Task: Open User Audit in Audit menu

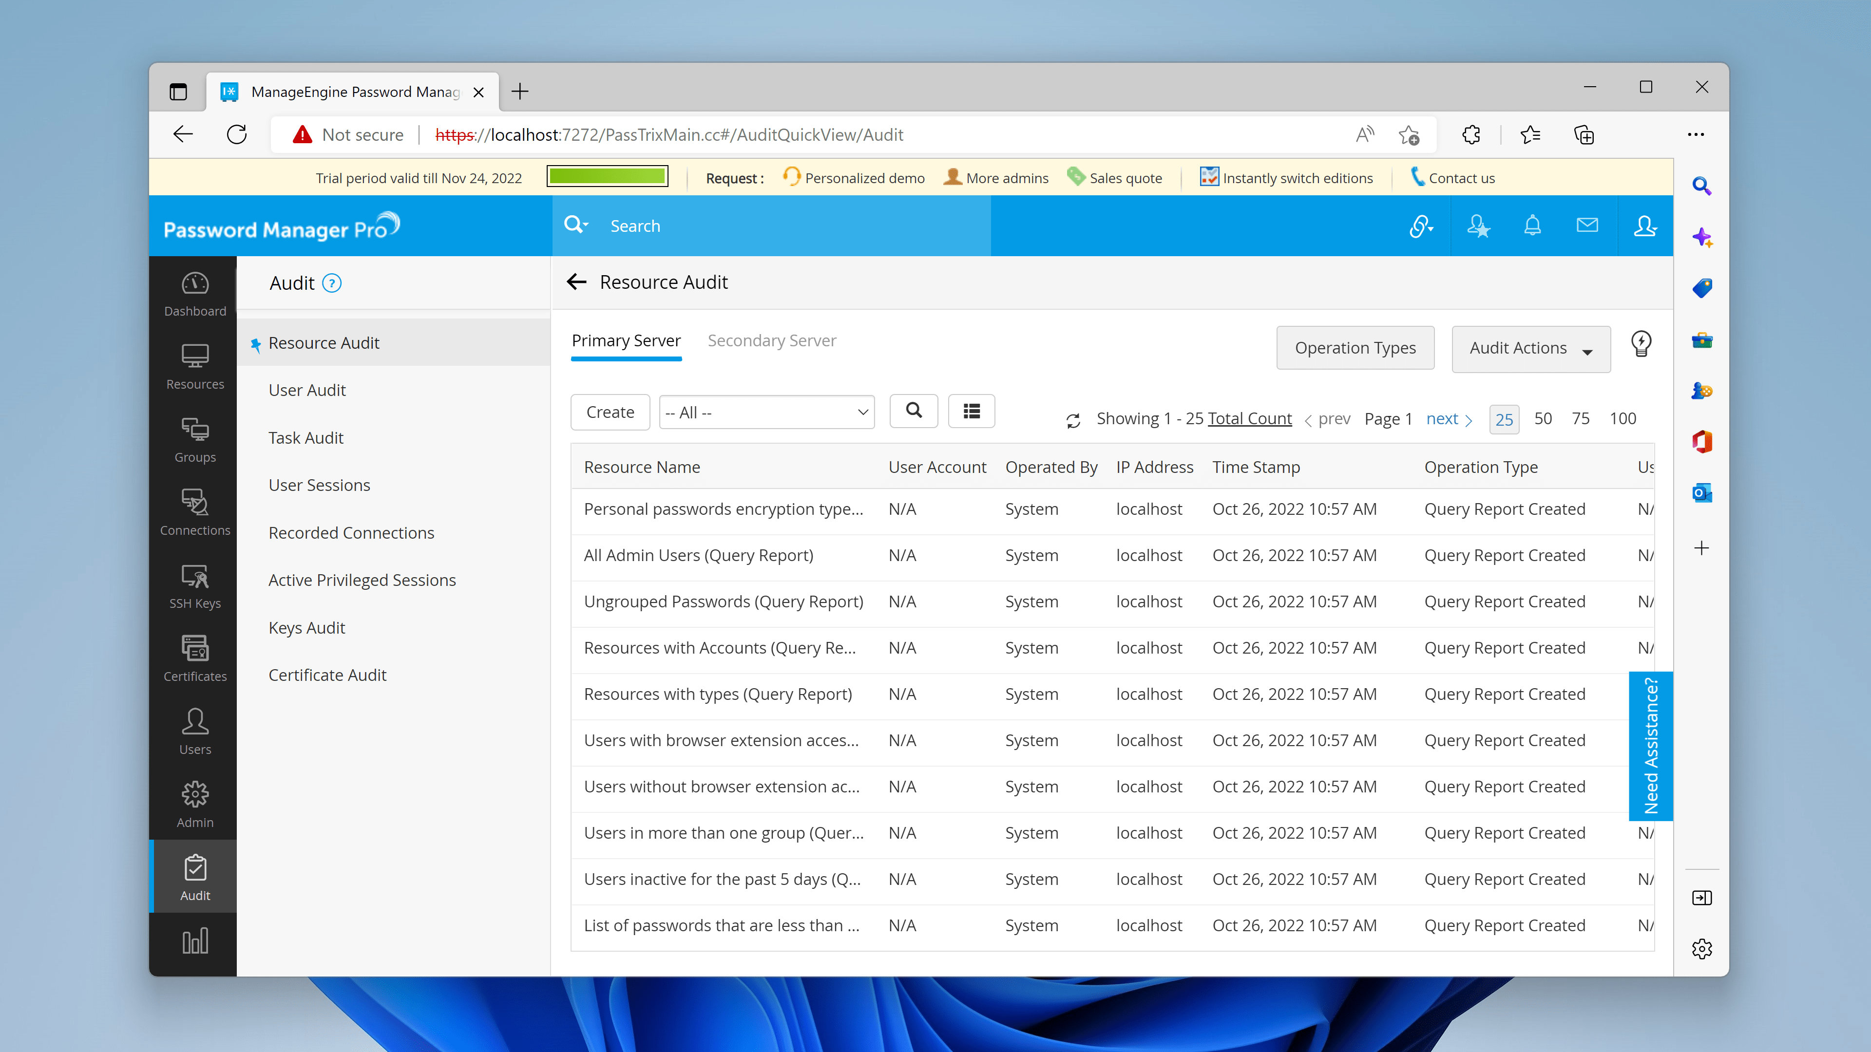Action: point(306,390)
